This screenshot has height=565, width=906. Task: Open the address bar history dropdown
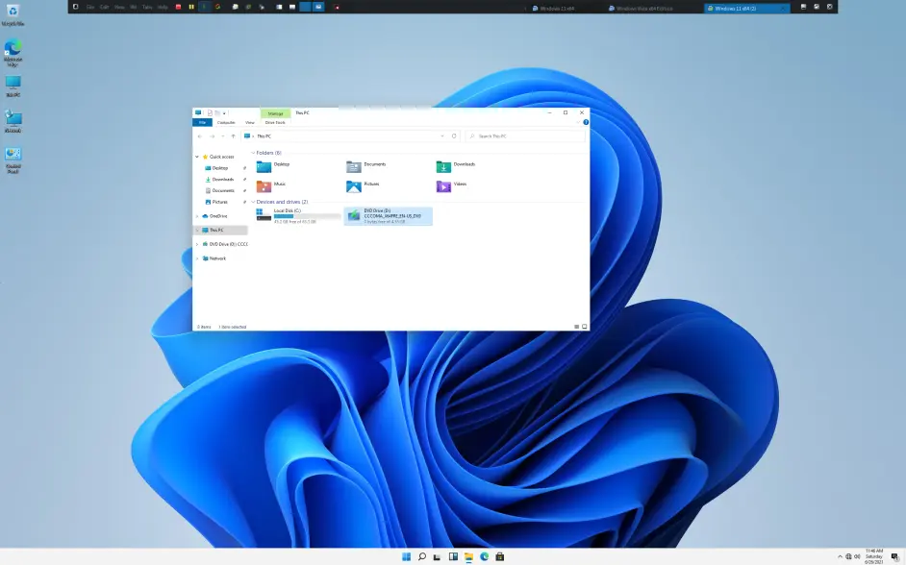[x=442, y=136]
